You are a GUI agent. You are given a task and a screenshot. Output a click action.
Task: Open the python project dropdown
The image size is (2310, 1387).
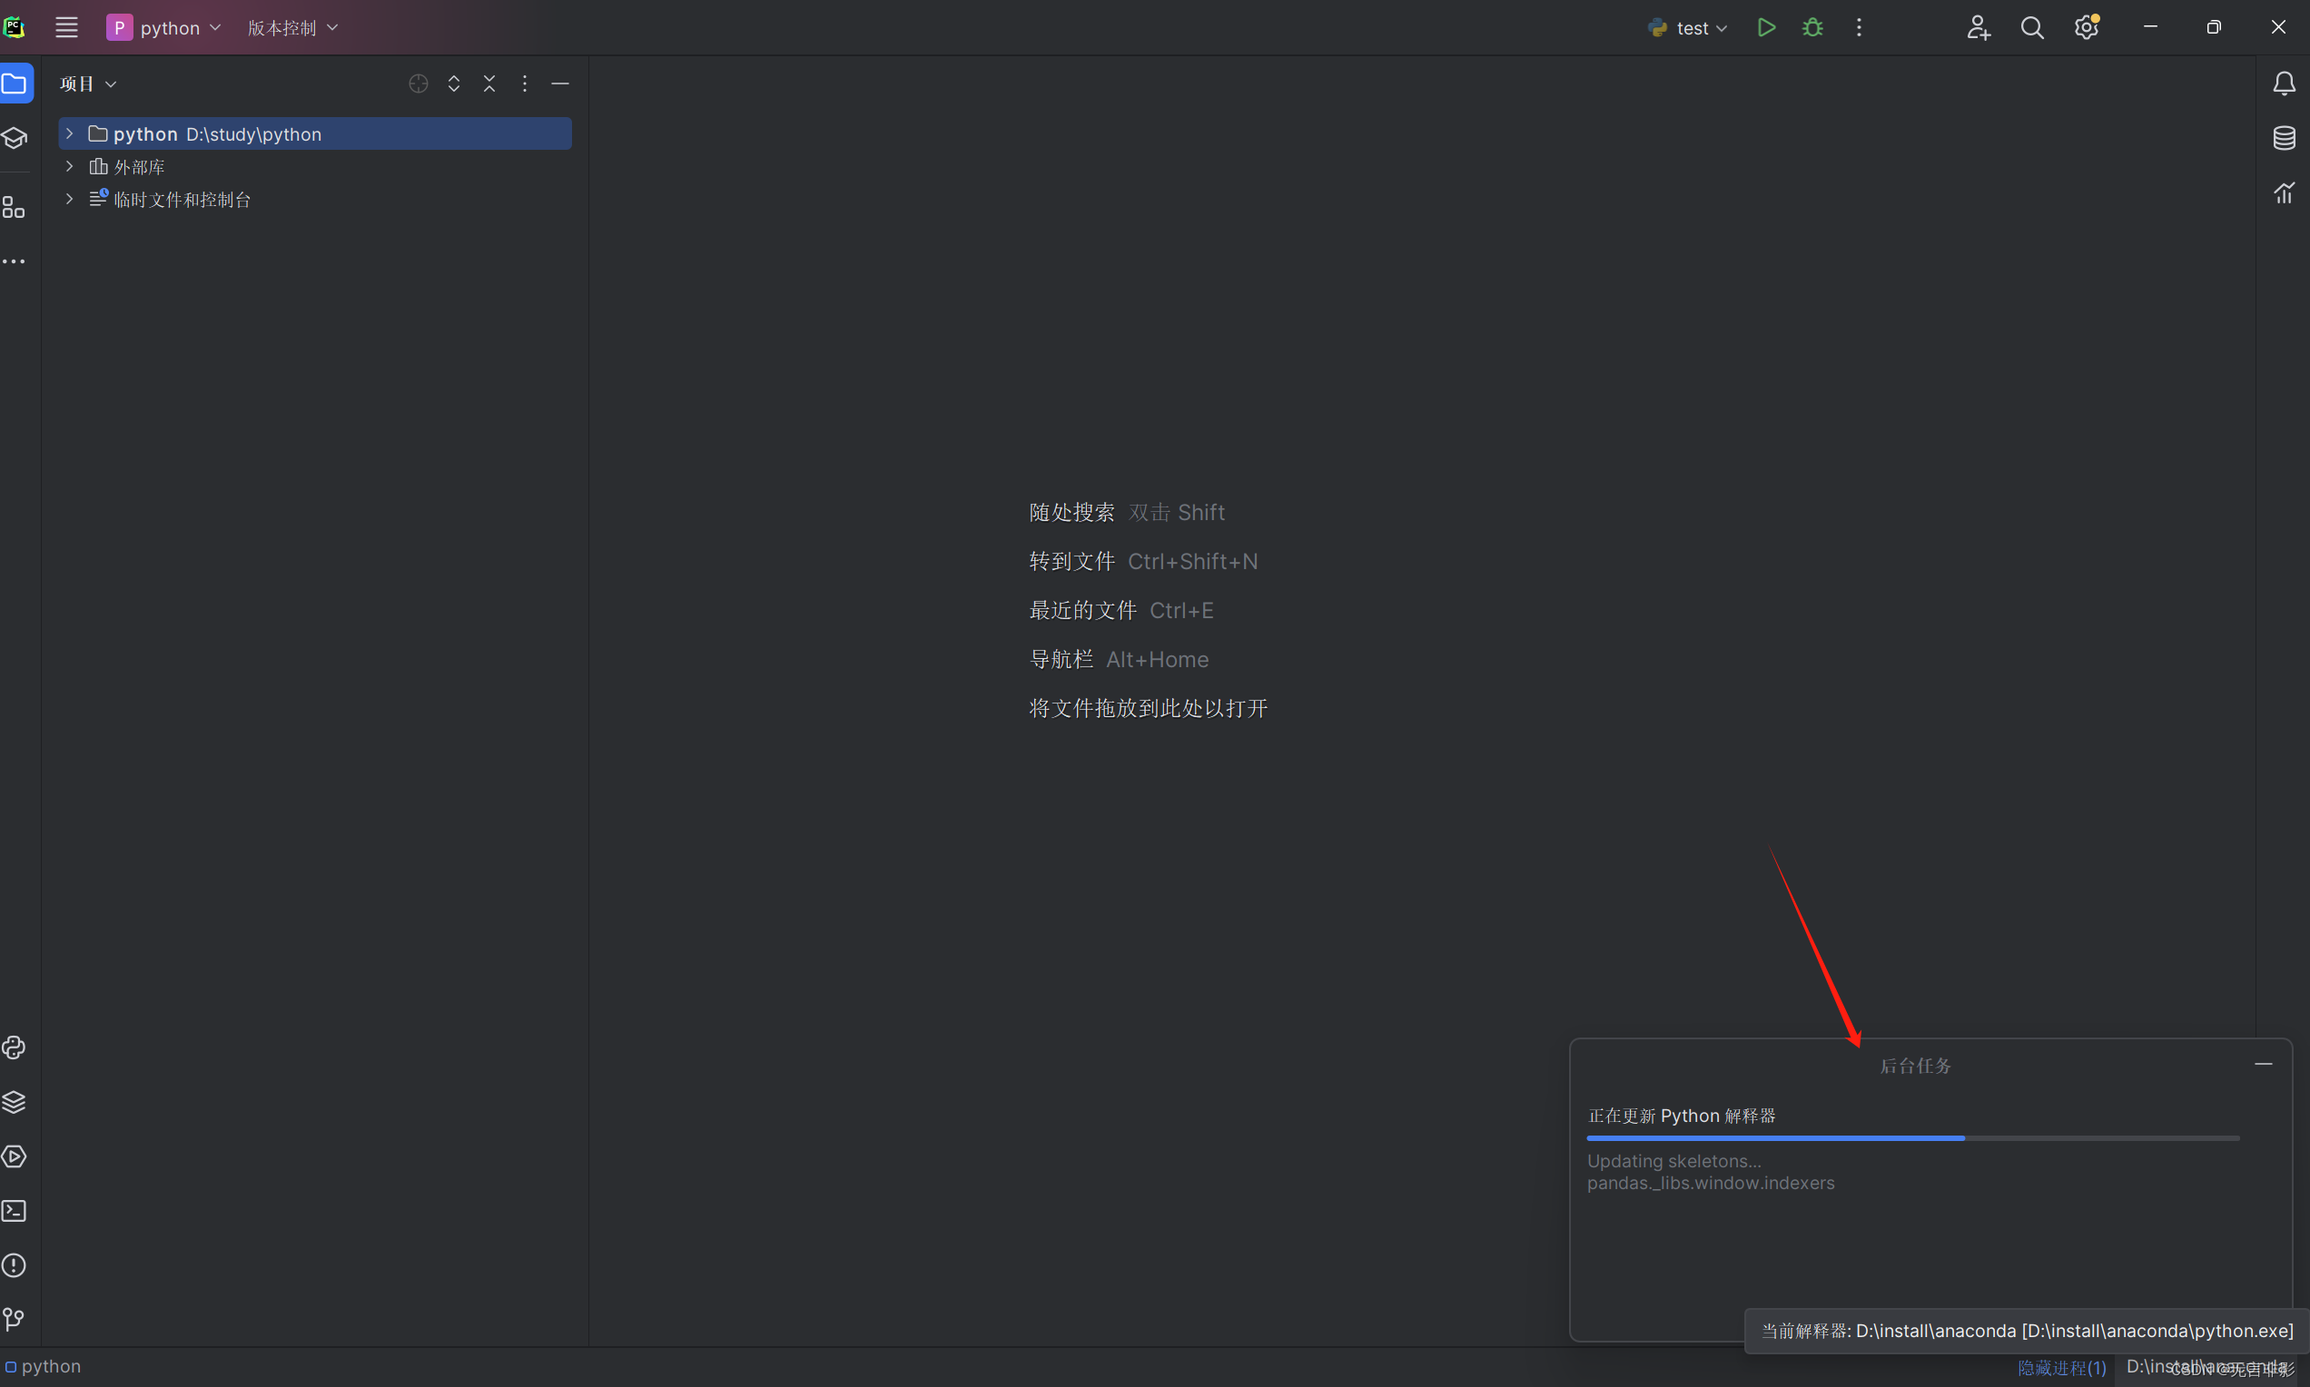point(163,27)
